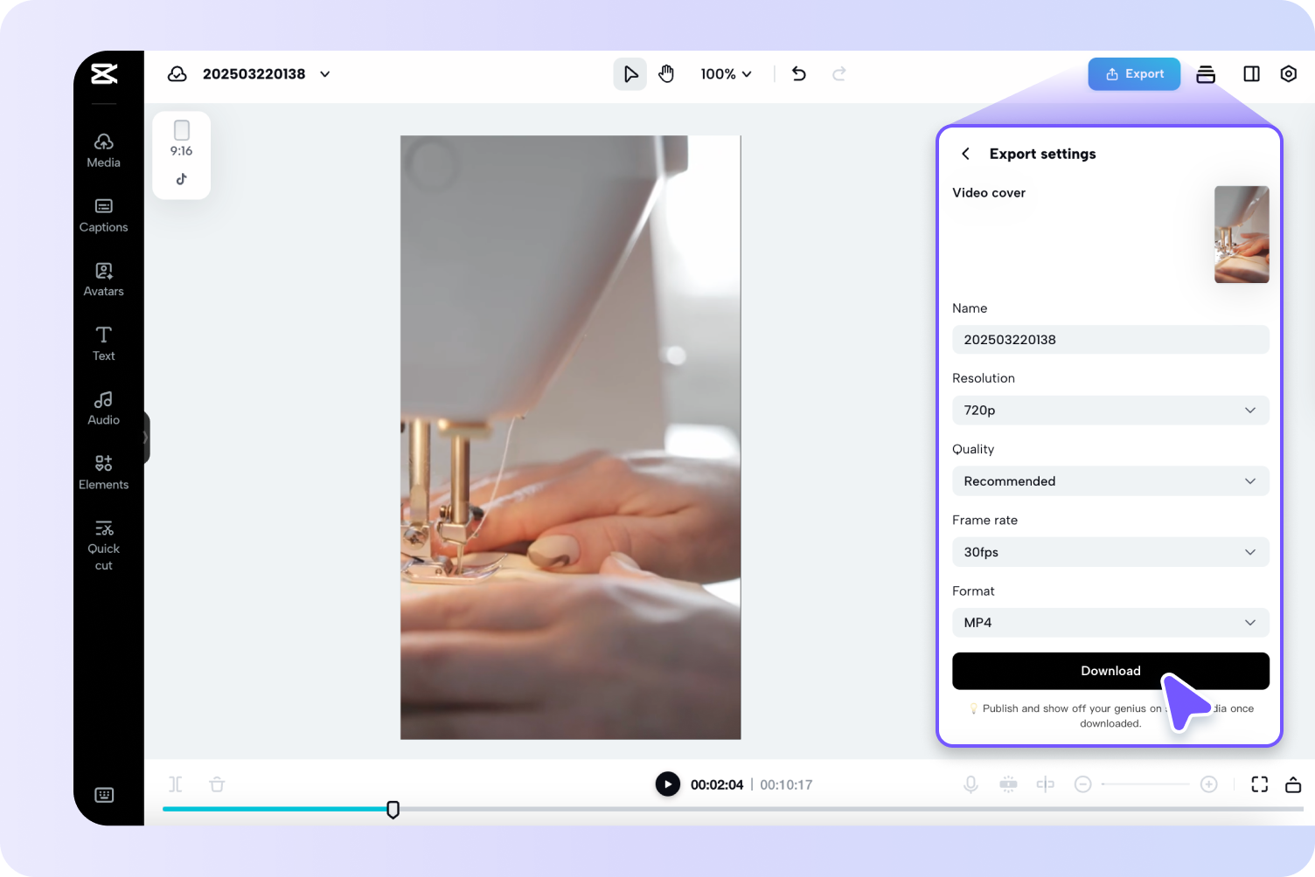Click the cloud save status icon
1315x877 pixels.
click(177, 74)
